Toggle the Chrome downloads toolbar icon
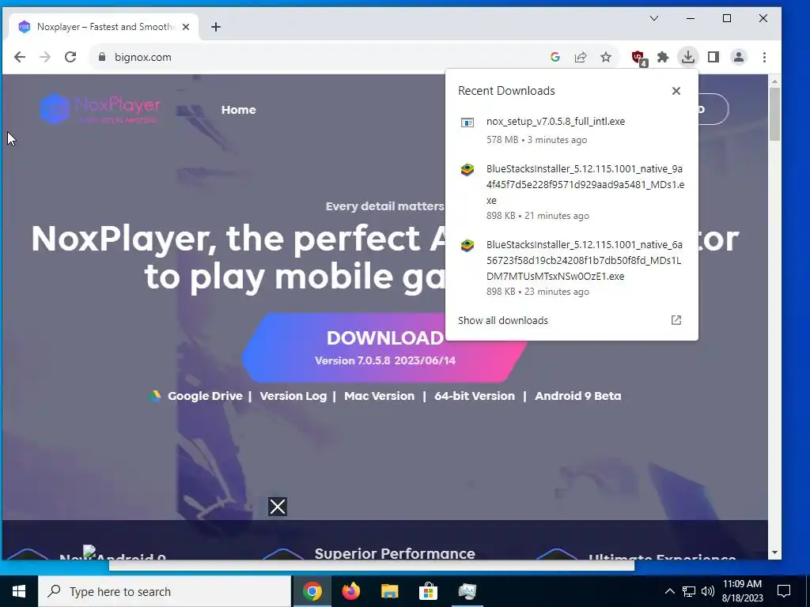The image size is (810, 607). [x=687, y=57]
